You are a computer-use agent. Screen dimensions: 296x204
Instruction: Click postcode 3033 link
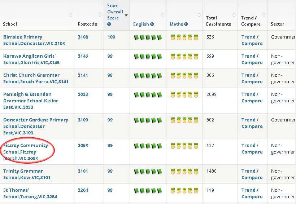(83, 94)
